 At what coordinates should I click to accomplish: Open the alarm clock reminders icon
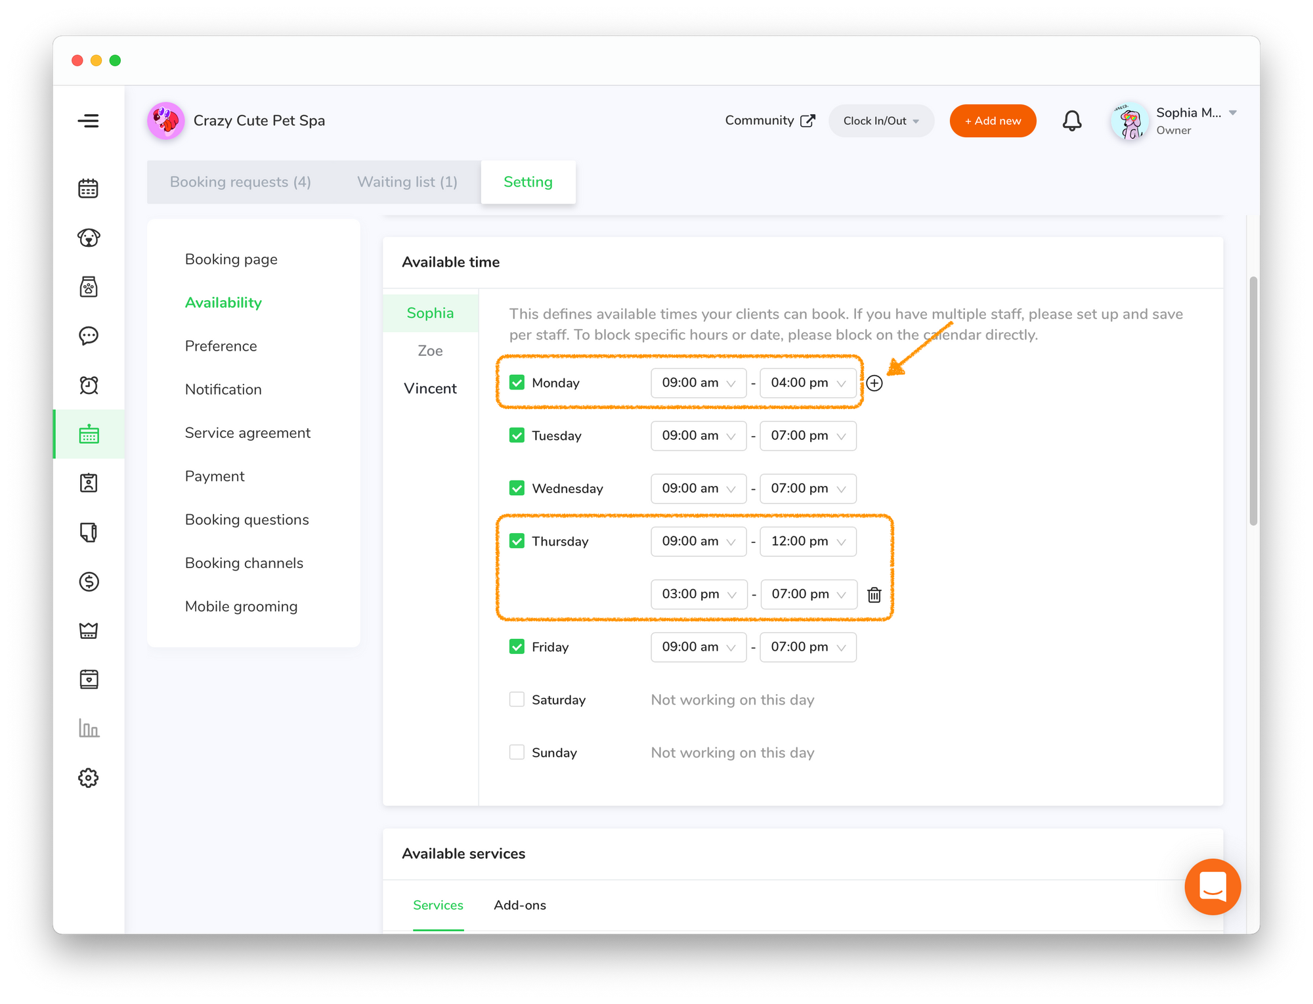(88, 385)
